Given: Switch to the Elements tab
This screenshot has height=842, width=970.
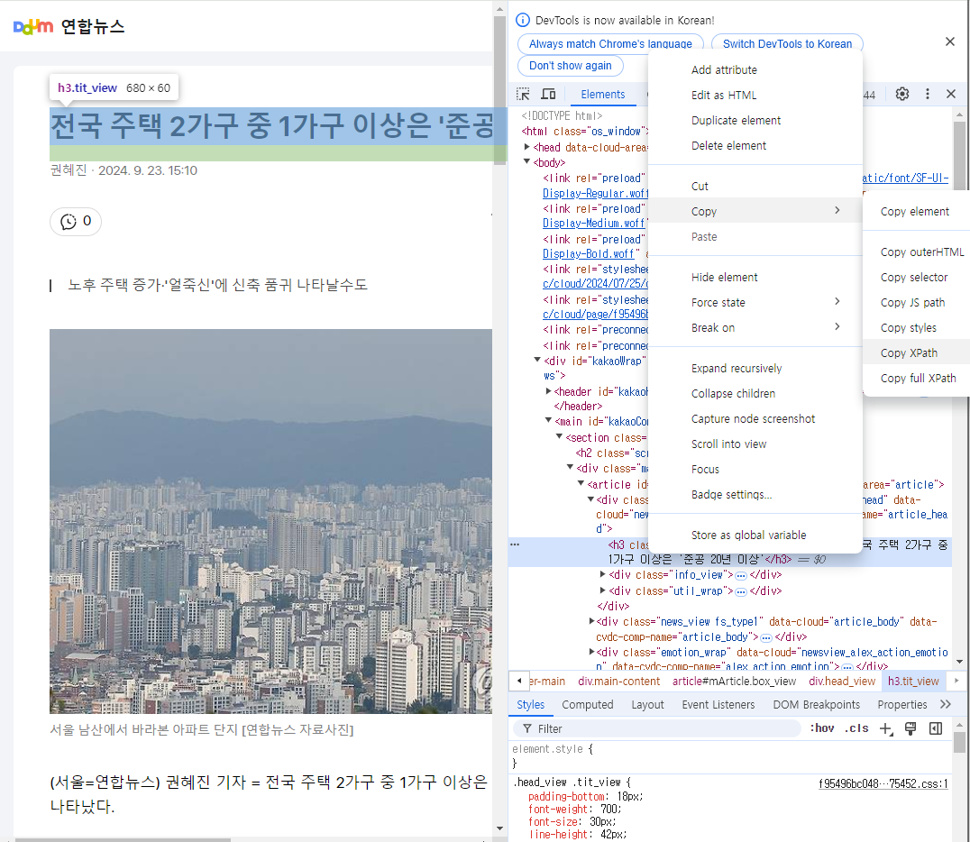Looking at the screenshot, I should click(602, 94).
